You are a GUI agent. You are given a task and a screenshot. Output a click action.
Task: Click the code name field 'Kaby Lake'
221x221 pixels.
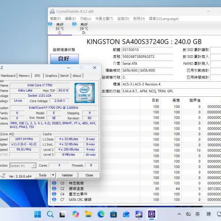25,90
